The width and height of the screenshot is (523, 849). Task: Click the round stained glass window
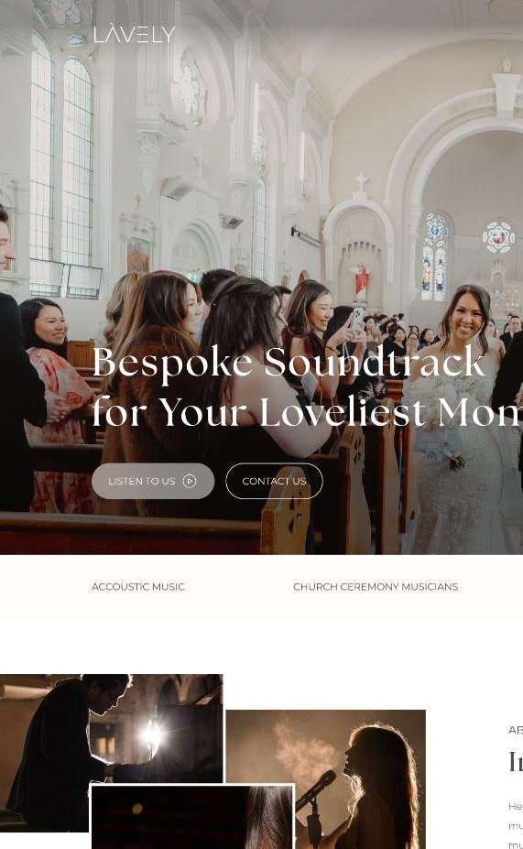point(498,236)
